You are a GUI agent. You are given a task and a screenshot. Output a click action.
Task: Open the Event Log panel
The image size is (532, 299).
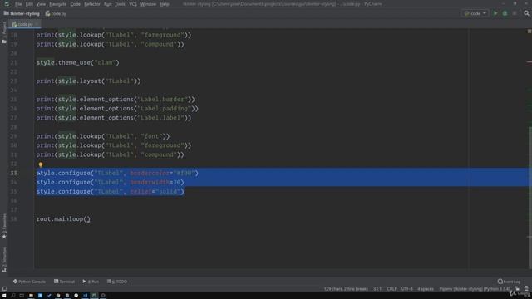tap(509, 282)
